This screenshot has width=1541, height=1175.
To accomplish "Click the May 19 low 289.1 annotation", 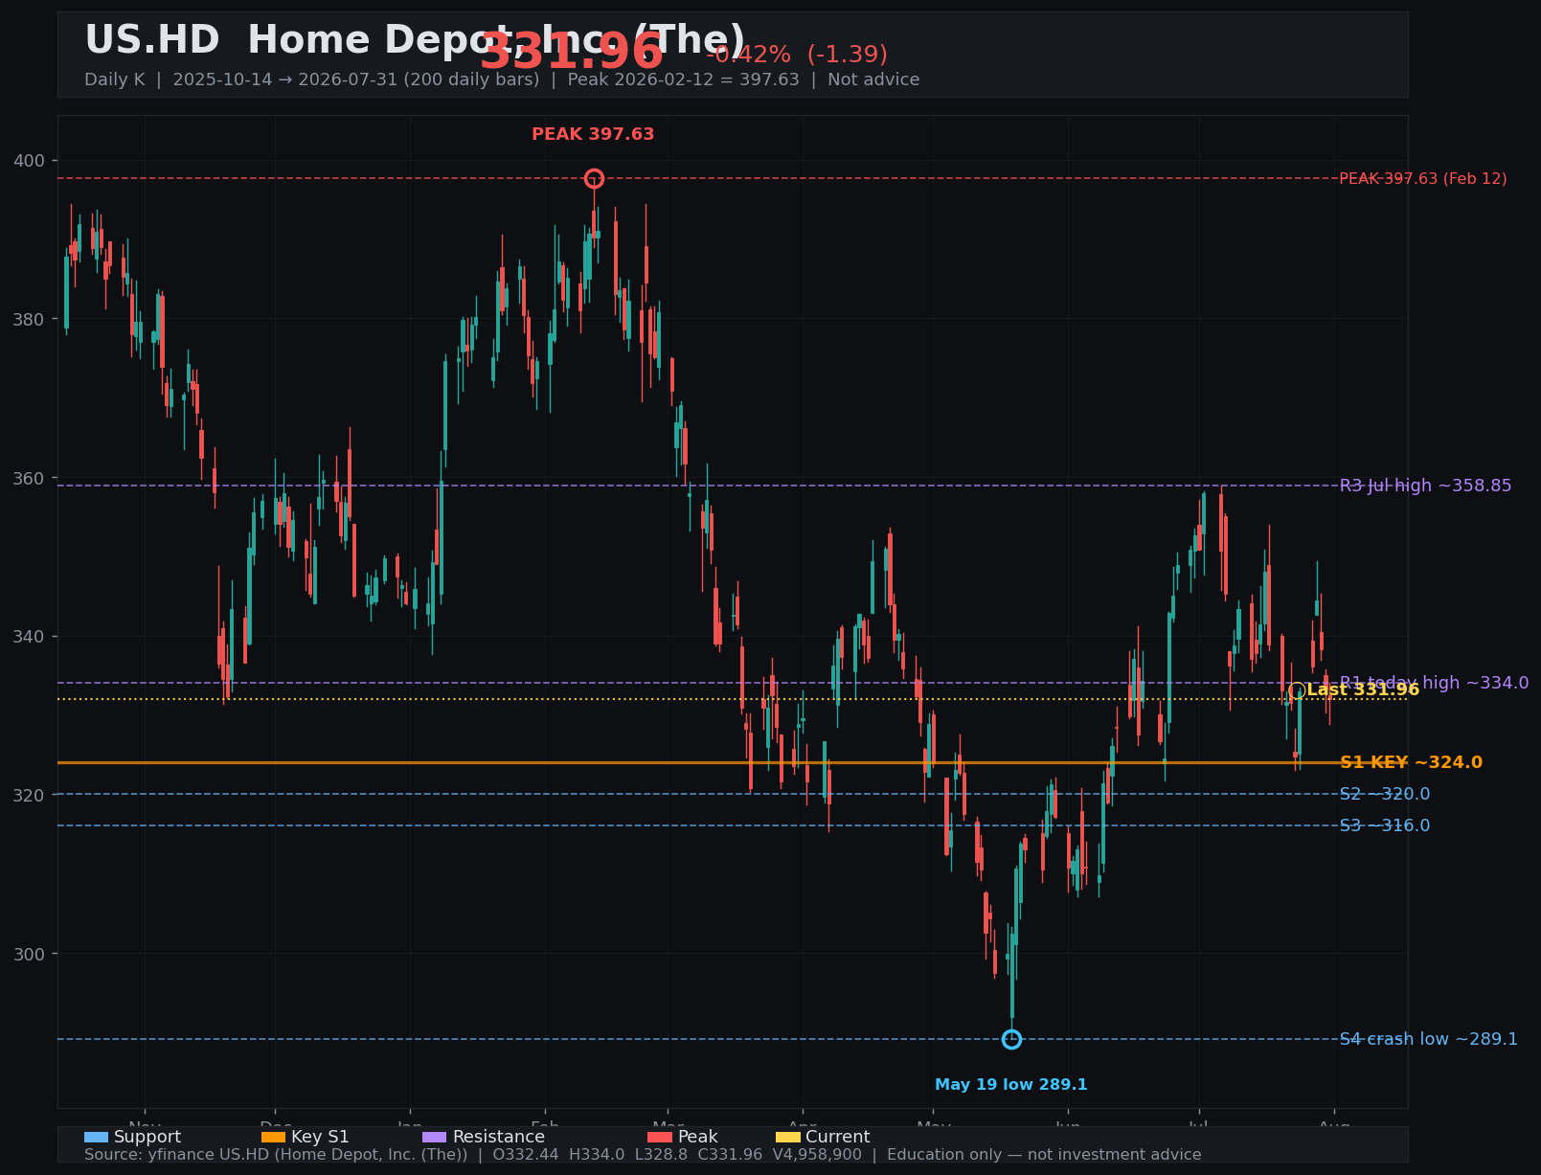I will (1011, 1085).
